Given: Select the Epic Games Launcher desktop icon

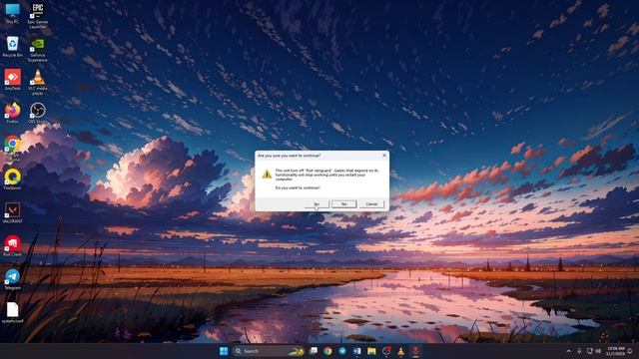Looking at the screenshot, I should point(38,16).
